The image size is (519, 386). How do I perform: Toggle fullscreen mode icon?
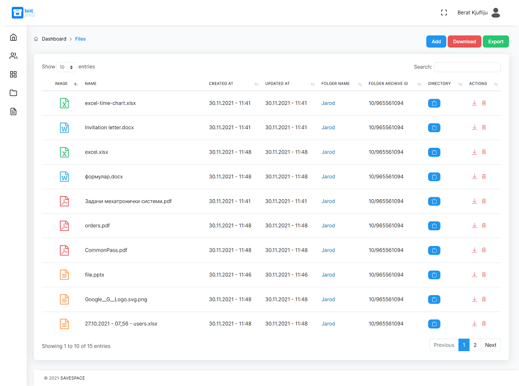[444, 12]
